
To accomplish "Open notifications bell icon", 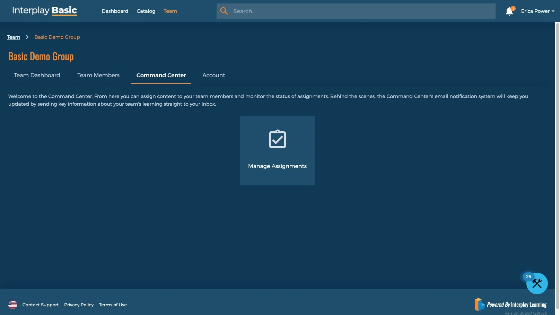I will 509,11.
